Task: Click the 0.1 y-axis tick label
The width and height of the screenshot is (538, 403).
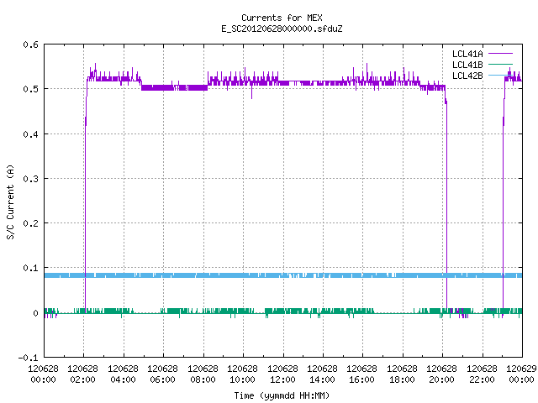Action: pyautogui.click(x=30, y=268)
